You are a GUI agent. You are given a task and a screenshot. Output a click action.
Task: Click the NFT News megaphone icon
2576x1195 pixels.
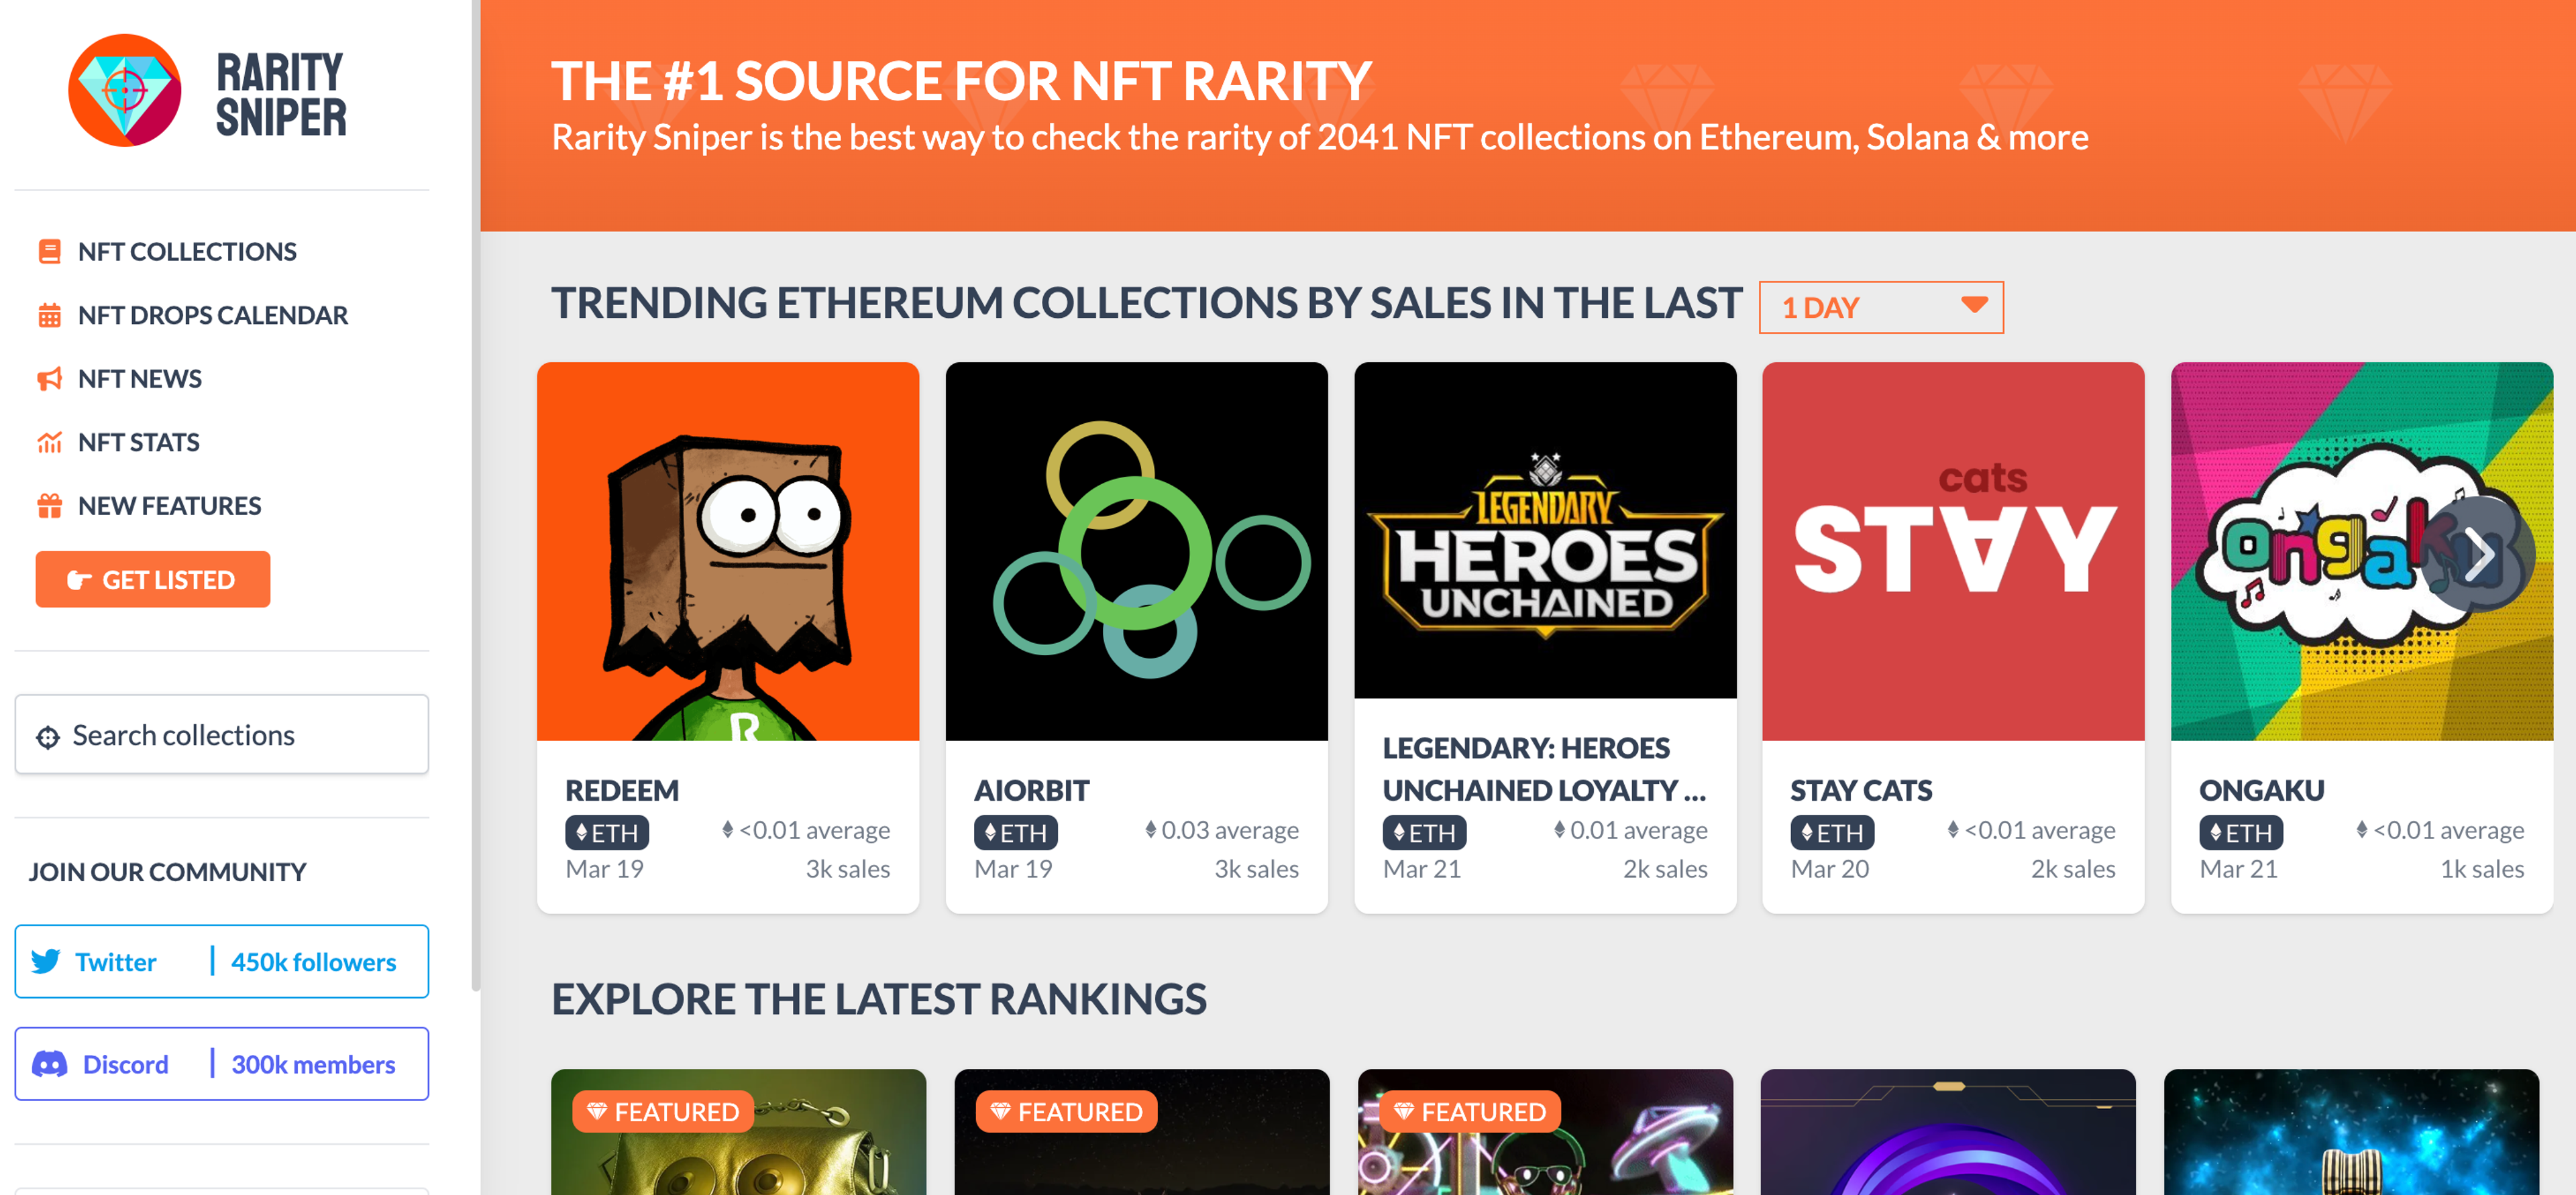49,379
